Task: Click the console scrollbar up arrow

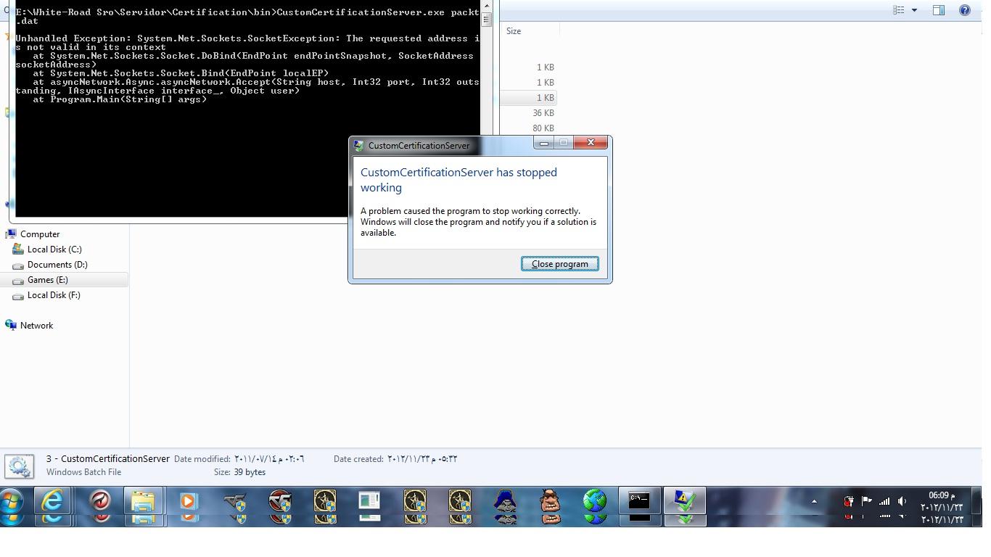Action: (x=486, y=6)
